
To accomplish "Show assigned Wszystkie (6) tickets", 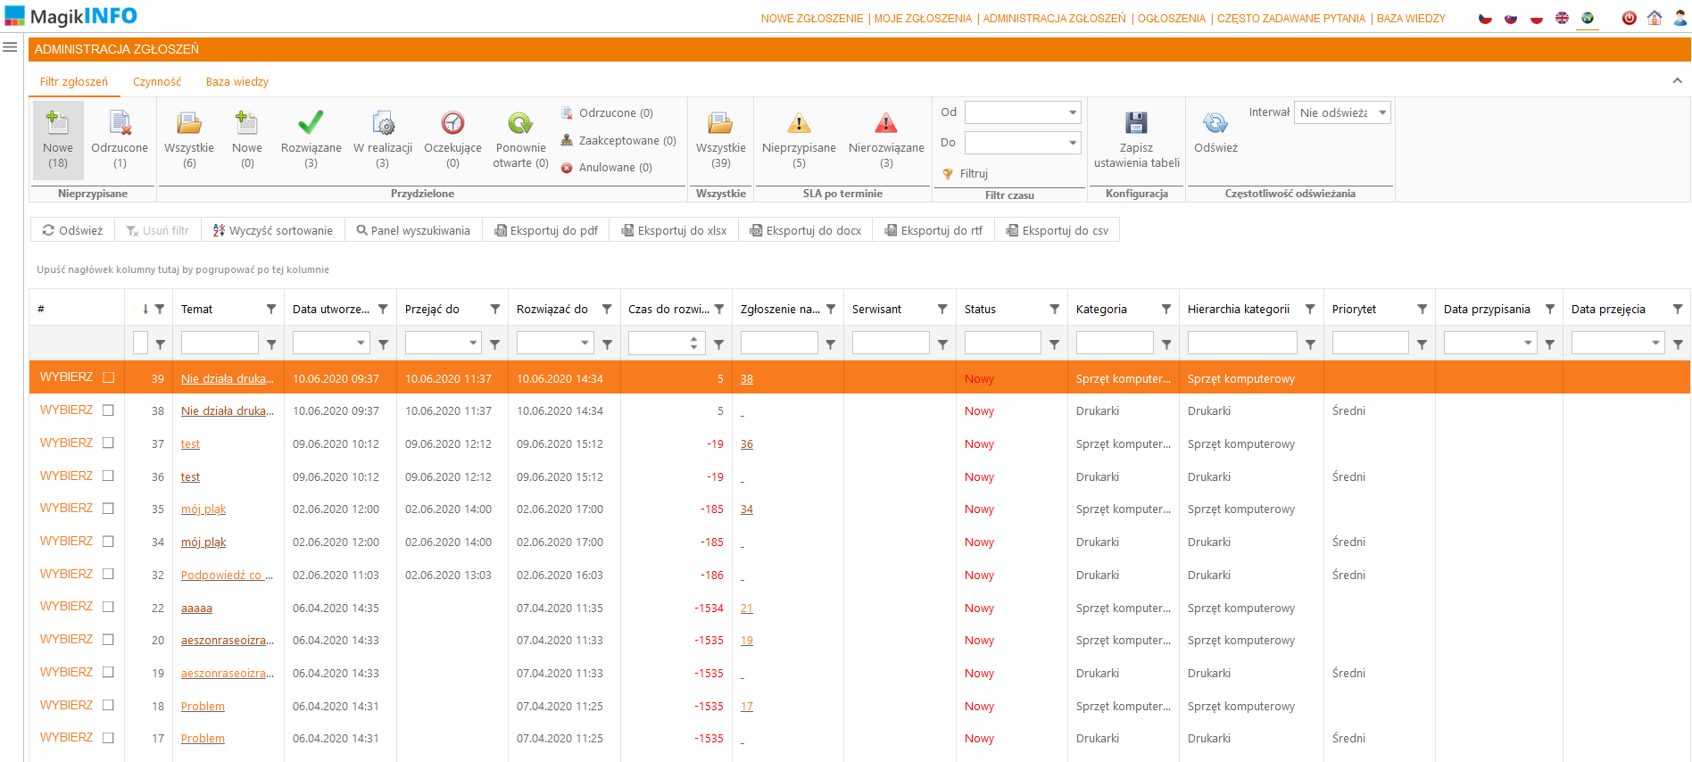I will coord(189,141).
